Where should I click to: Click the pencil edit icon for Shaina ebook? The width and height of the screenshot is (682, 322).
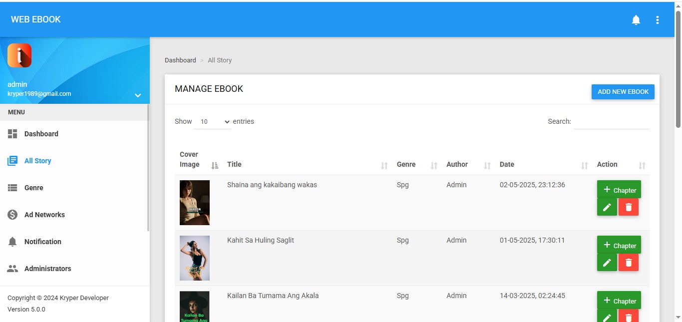click(607, 207)
